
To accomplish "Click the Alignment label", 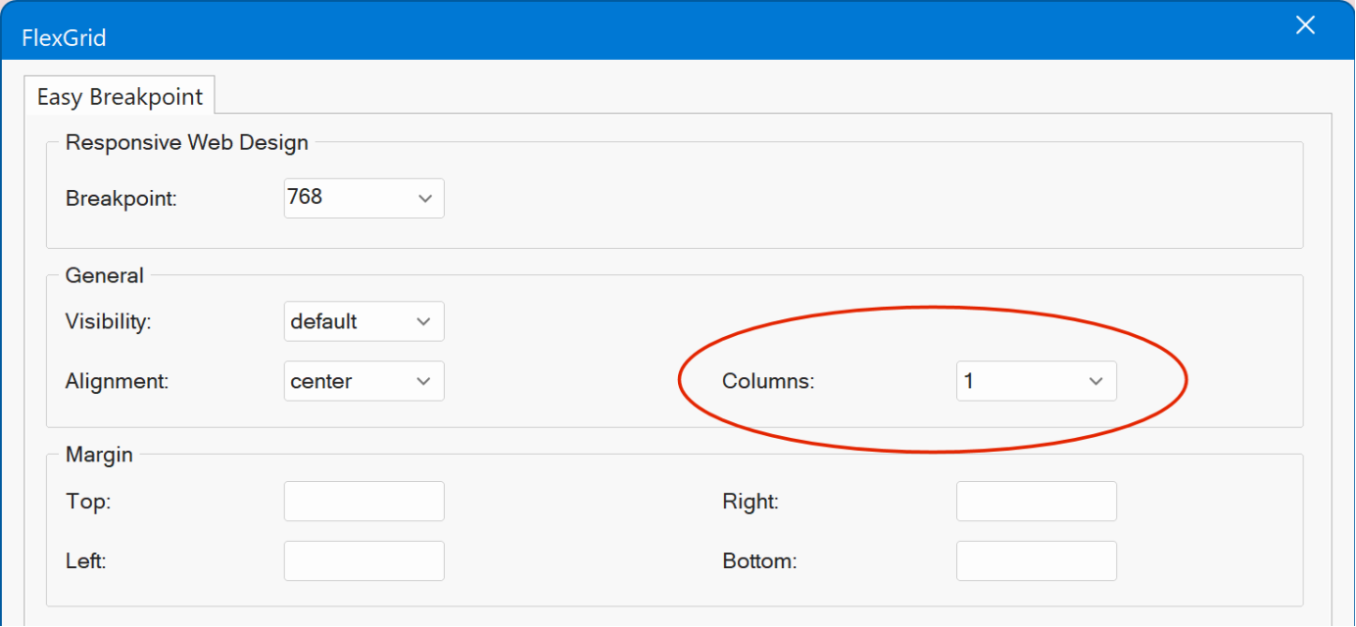I will coord(117,382).
